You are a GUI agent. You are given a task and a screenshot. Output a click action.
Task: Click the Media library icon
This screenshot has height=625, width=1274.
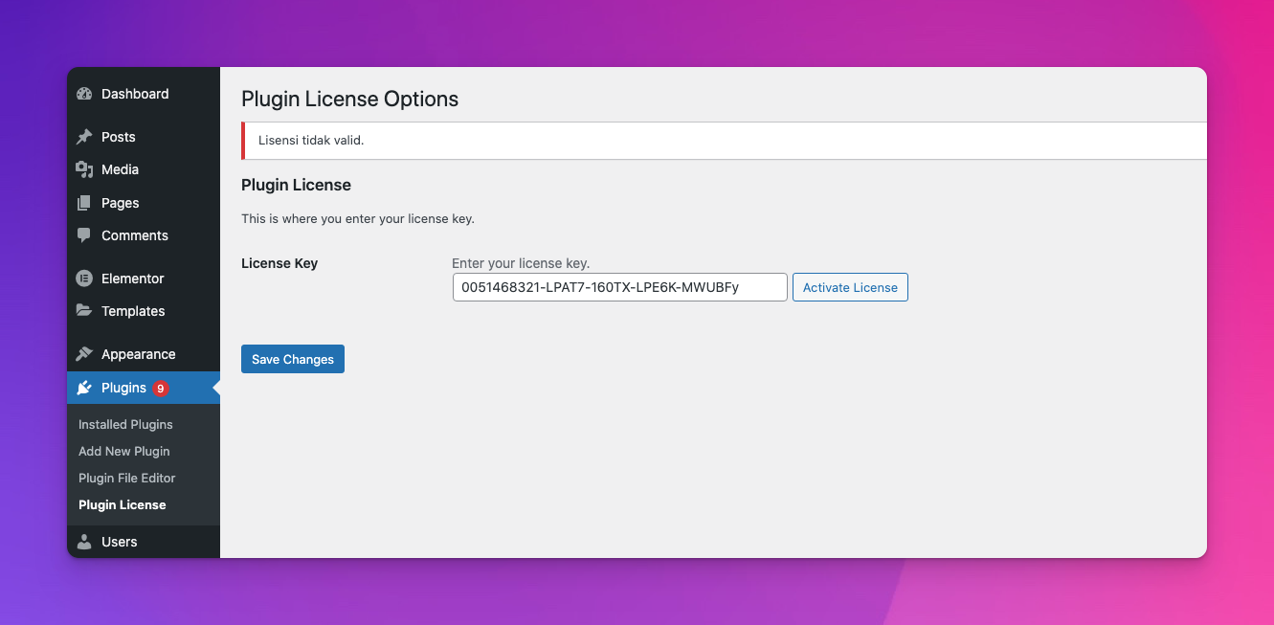(84, 169)
